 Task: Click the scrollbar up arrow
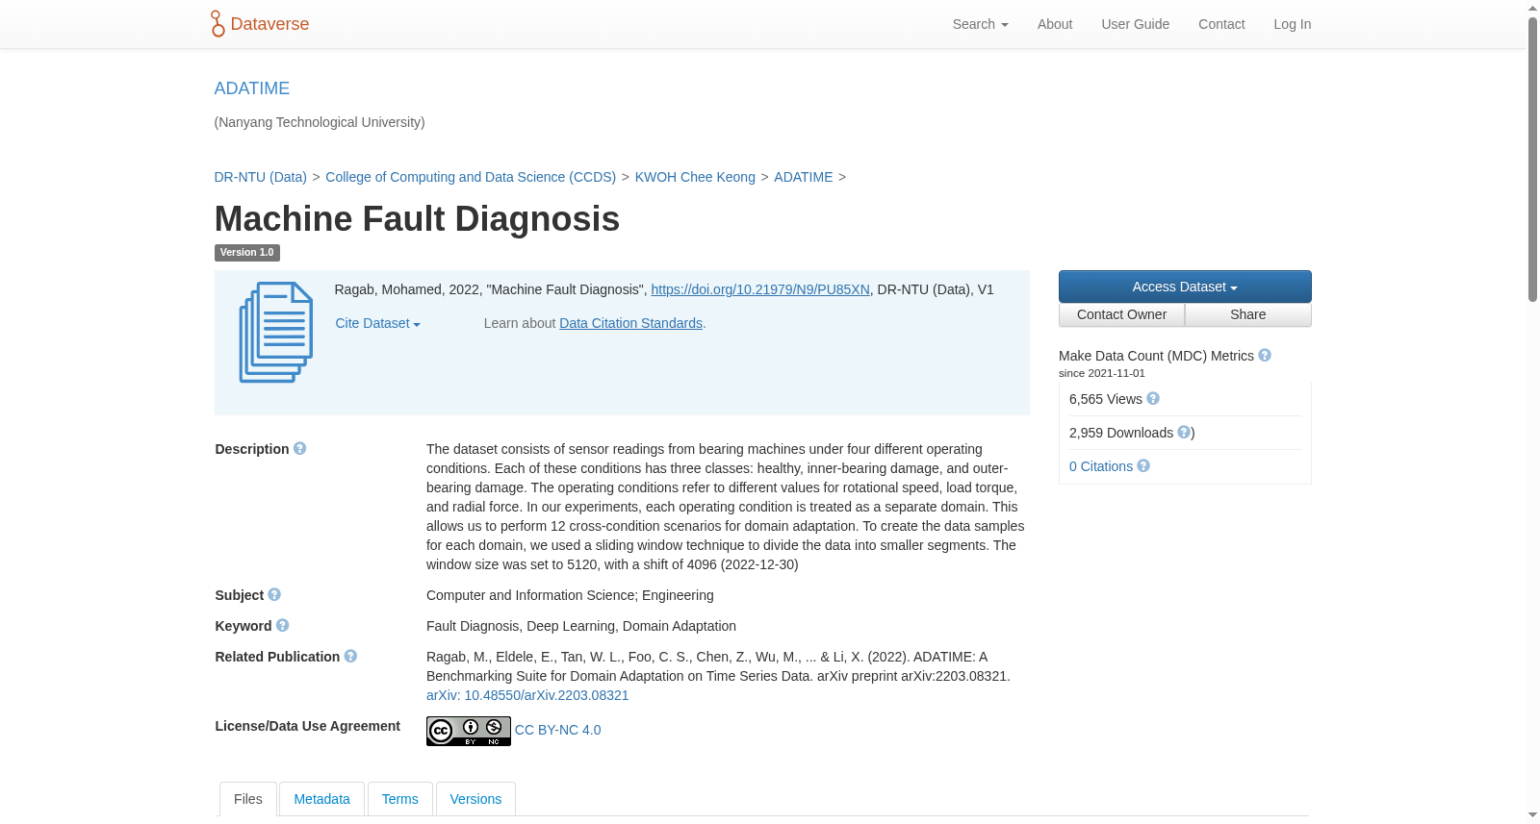tap(1532, 8)
